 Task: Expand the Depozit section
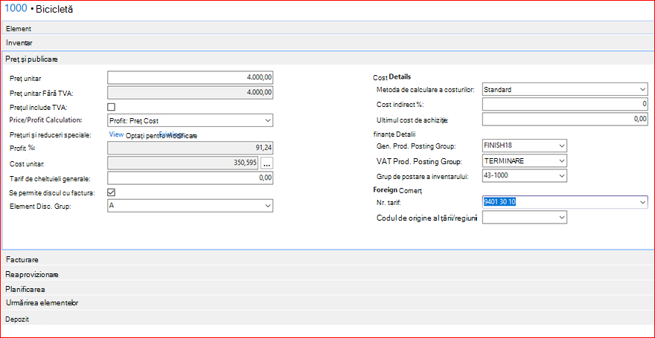(x=327, y=319)
